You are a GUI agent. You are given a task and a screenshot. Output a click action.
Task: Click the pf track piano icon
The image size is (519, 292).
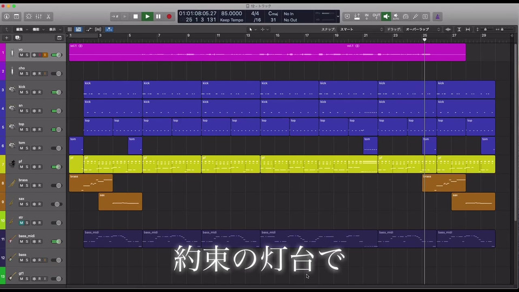tap(12, 164)
